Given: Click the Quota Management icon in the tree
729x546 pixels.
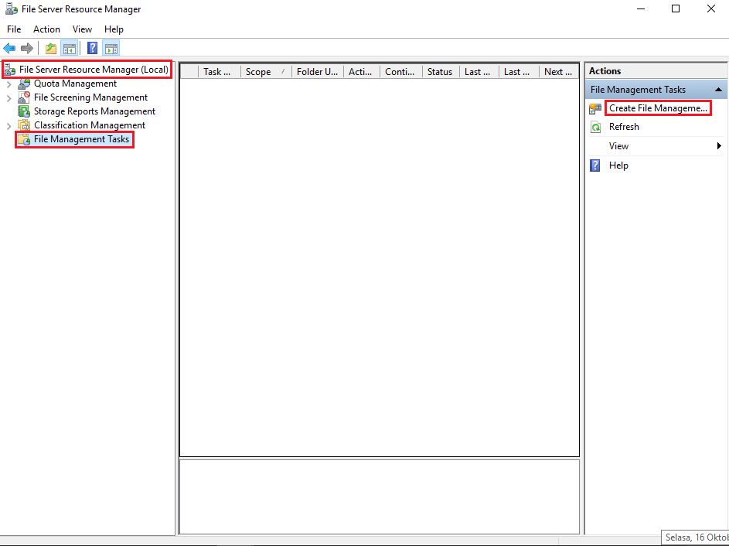Looking at the screenshot, I should pos(24,83).
